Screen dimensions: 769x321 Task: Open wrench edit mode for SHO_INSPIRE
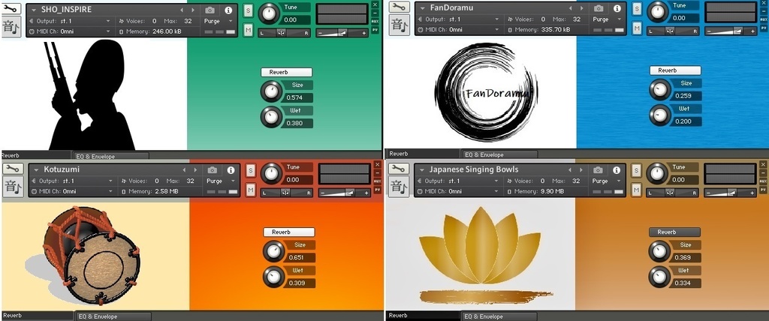coord(11,8)
